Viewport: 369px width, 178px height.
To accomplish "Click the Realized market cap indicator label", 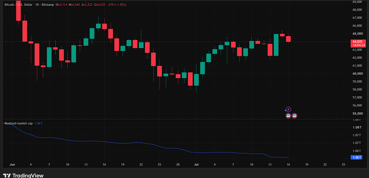I will [x=19, y=123].
